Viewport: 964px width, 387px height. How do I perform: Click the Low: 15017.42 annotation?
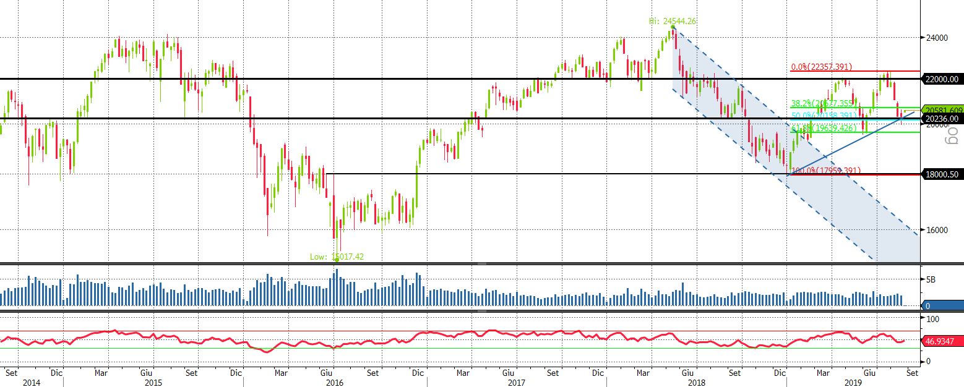[337, 256]
